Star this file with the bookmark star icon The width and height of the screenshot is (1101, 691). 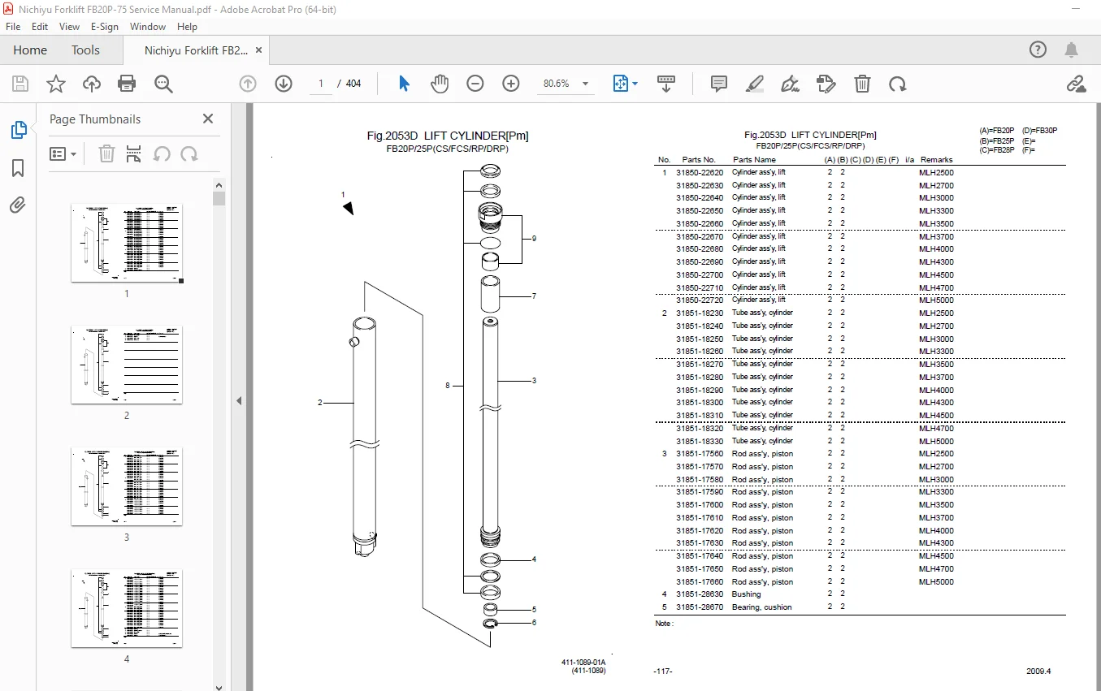[x=56, y=84]
